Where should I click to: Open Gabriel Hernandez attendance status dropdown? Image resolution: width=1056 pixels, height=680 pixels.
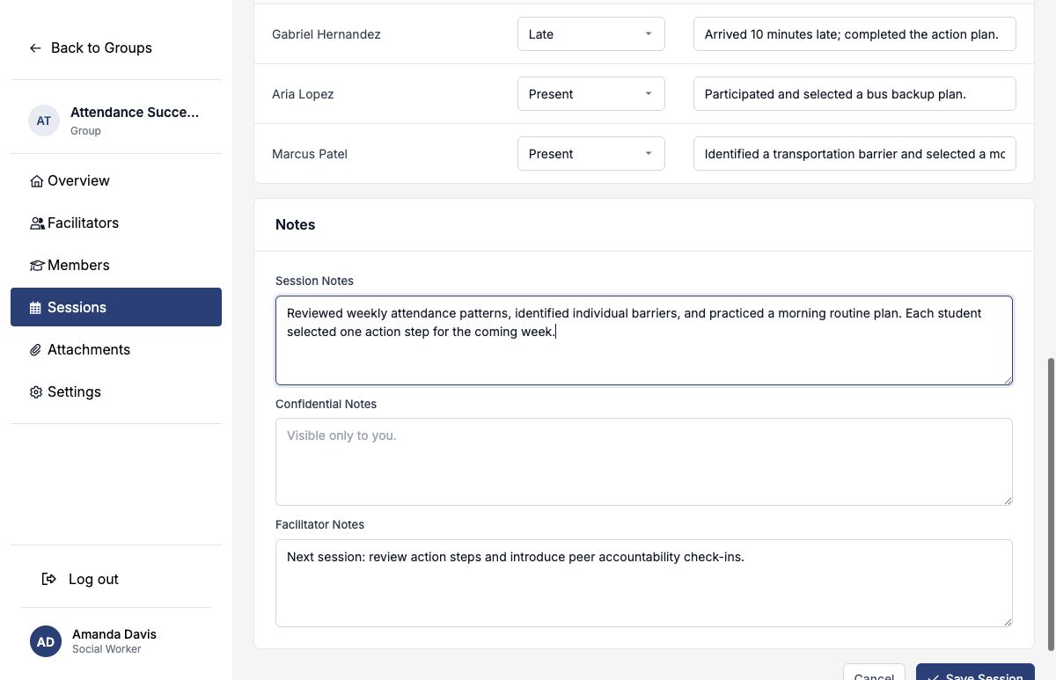(591, 34)
